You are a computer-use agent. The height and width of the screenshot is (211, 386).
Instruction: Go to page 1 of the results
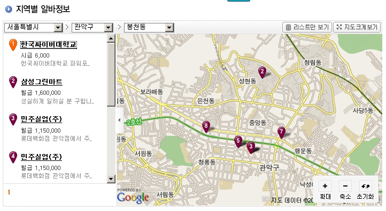click(x=9, y=192)
